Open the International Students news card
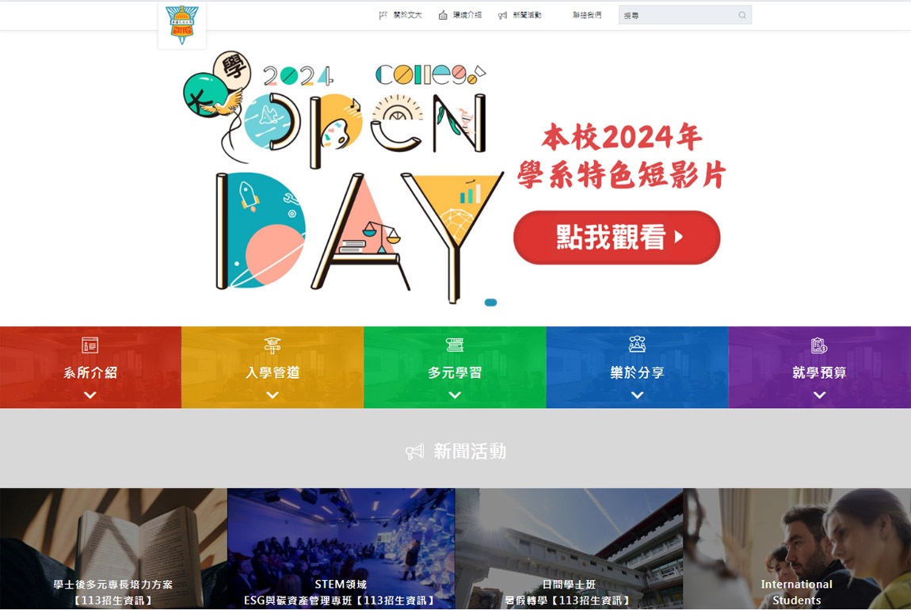This screenshot has height=610, width=911. tap(797, 548)
